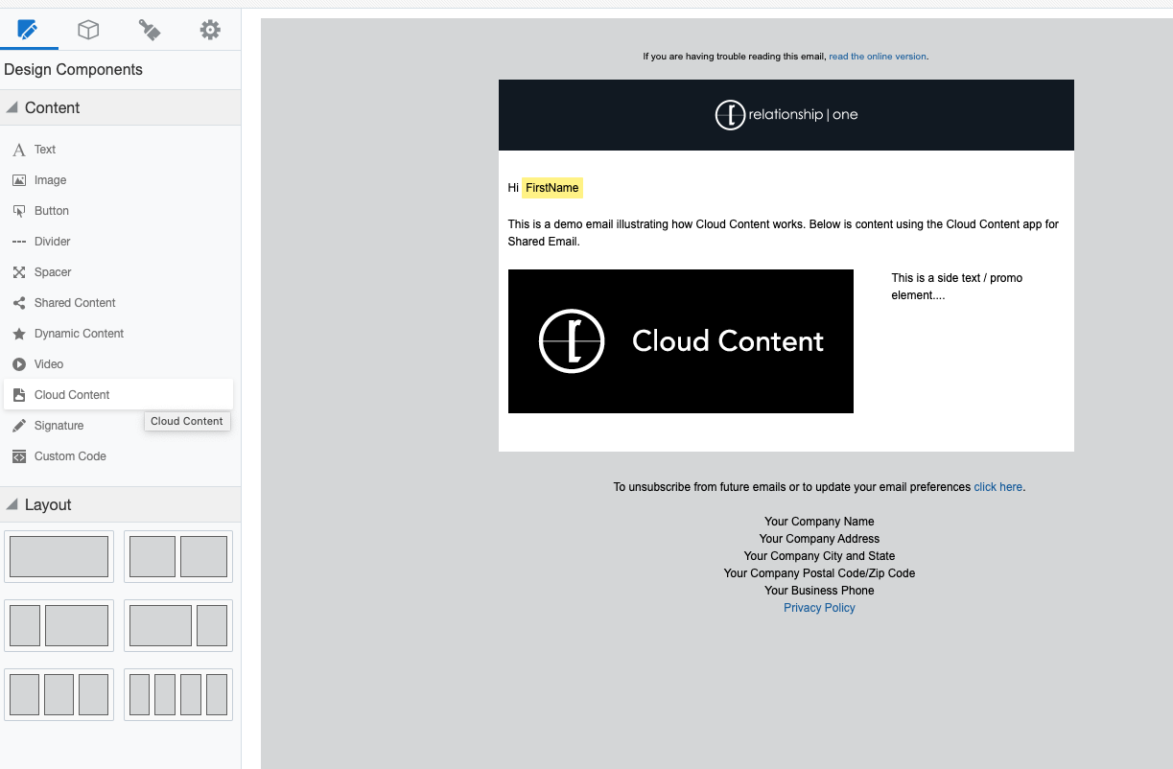This screenshot has width=1173, height=769.
Task: Select the relationship one header banner
Action: (786, 115)
